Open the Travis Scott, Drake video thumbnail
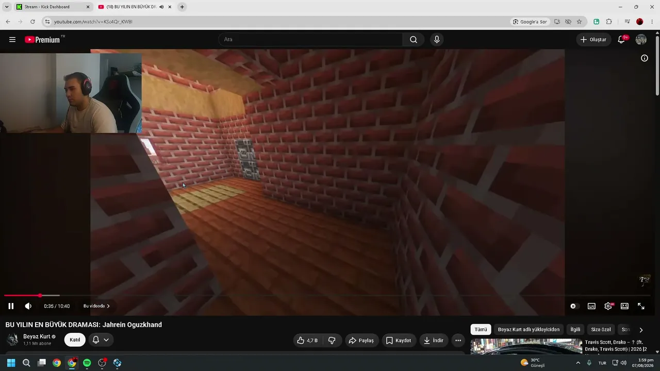660x371 pixels. coord(526,347)
